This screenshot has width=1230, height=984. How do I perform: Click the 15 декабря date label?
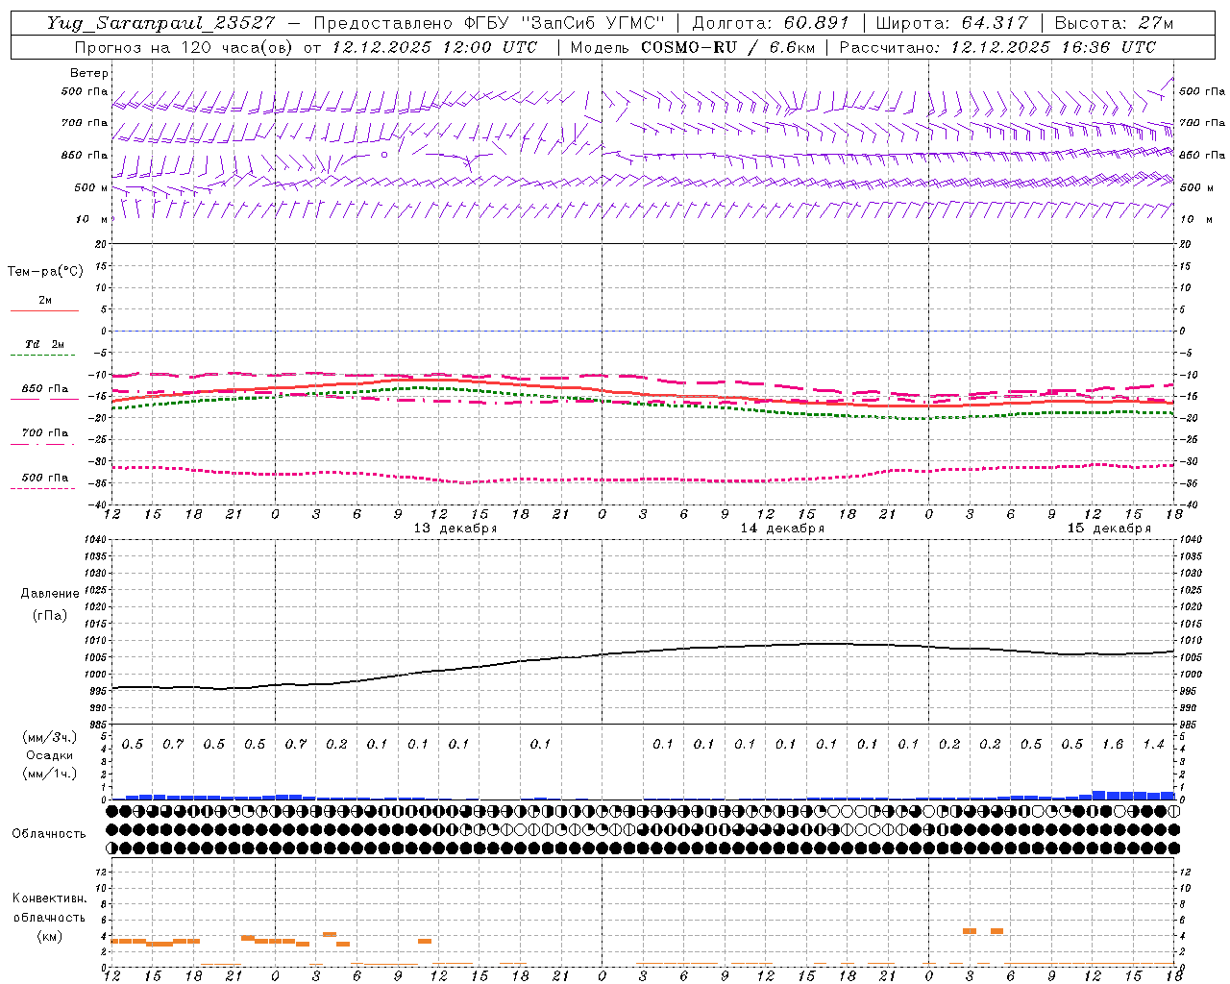[x=1109, y=529]
